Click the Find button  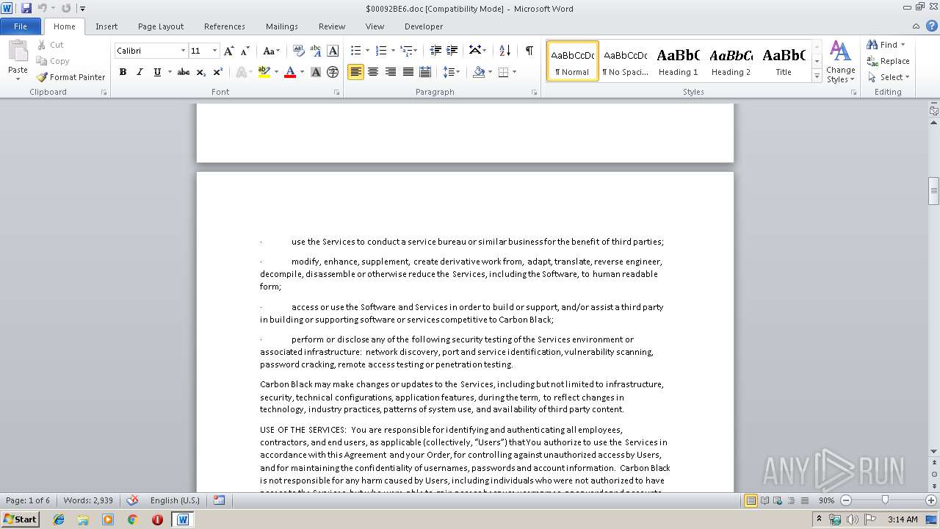(x=886, y=45)
